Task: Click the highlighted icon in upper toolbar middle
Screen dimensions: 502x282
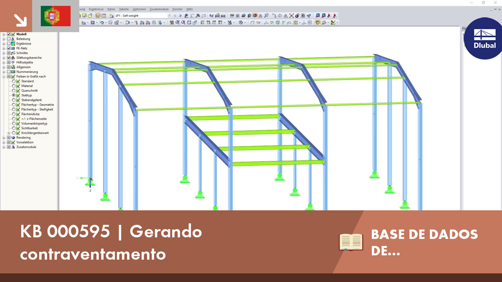Action: pos(255,16)
